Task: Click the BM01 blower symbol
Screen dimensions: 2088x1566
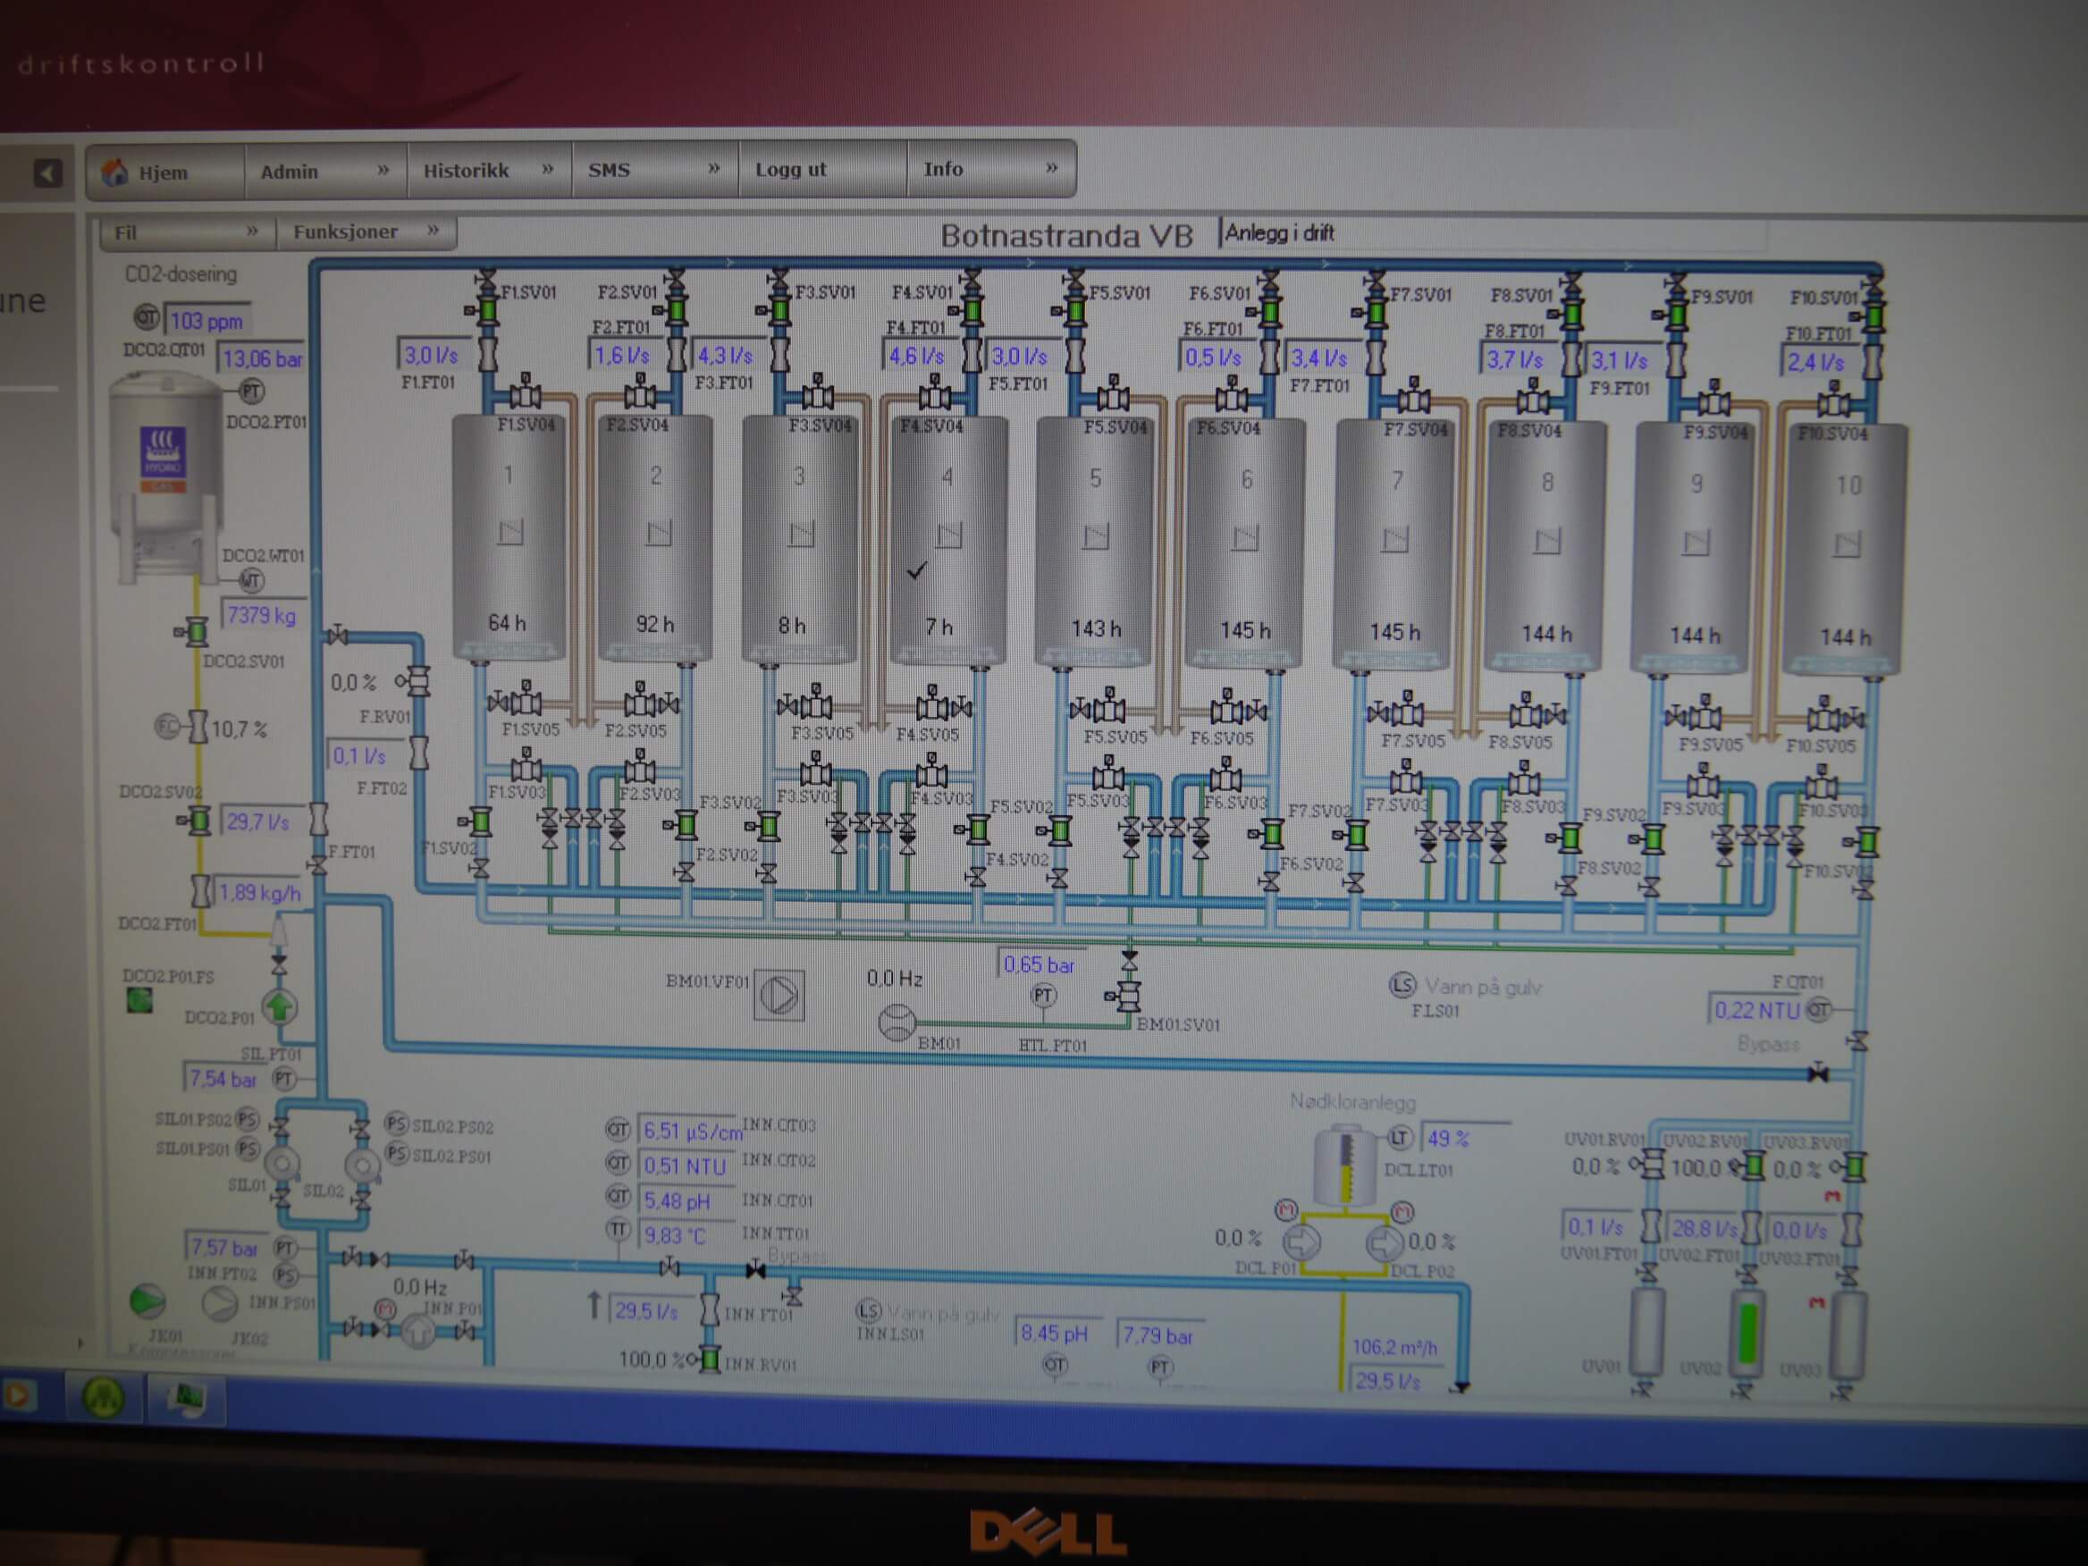Action: coord(897,1023)
